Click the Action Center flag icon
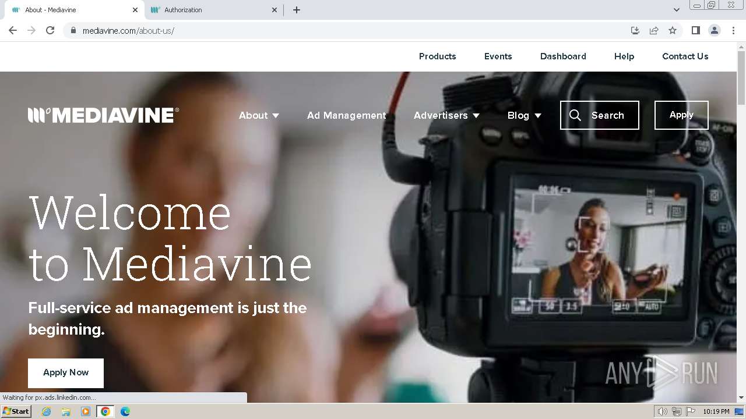This screenshot has width=746, height=419. coord(691,411)
